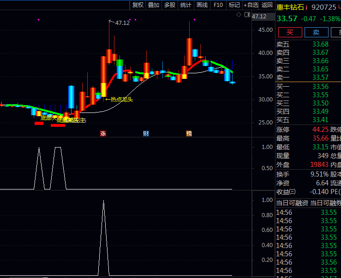This screenshot has width=341, height=278.
Task: Add stock via +自选 button
Action: [251, 5]
